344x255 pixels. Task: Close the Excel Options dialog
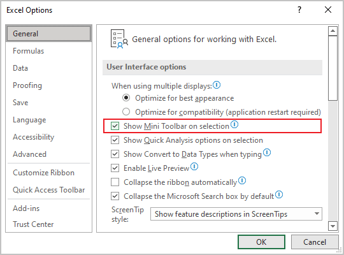coord(328,10)
